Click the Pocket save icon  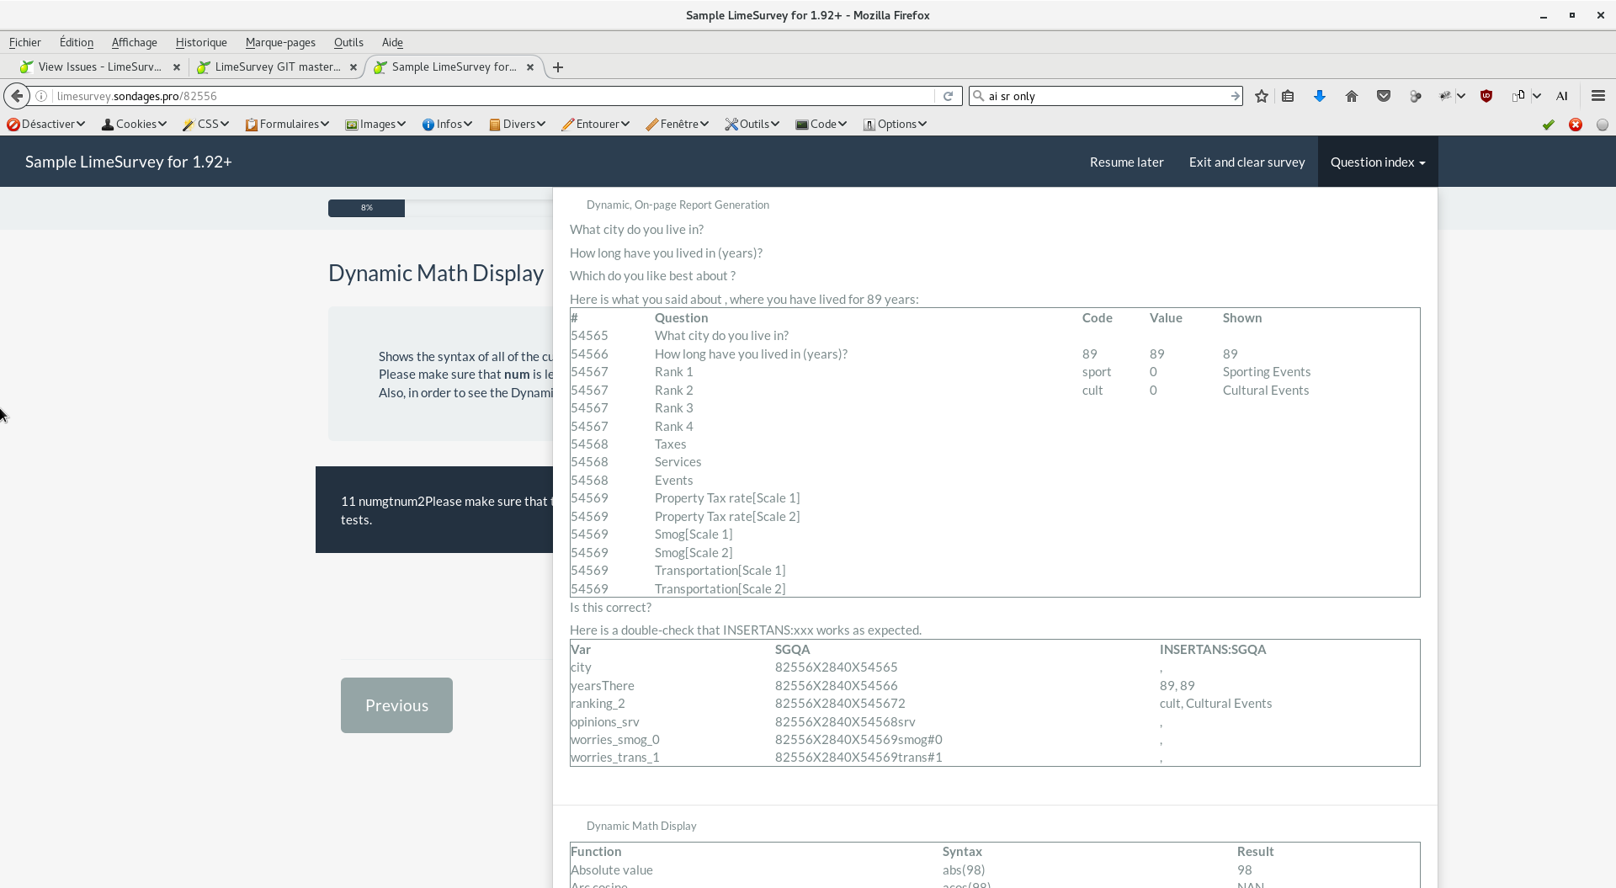tap(1383, 96)
